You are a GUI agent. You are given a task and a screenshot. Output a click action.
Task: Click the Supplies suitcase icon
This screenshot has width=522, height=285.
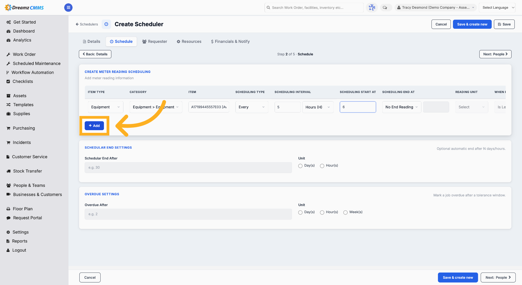[x=8, y=114]
